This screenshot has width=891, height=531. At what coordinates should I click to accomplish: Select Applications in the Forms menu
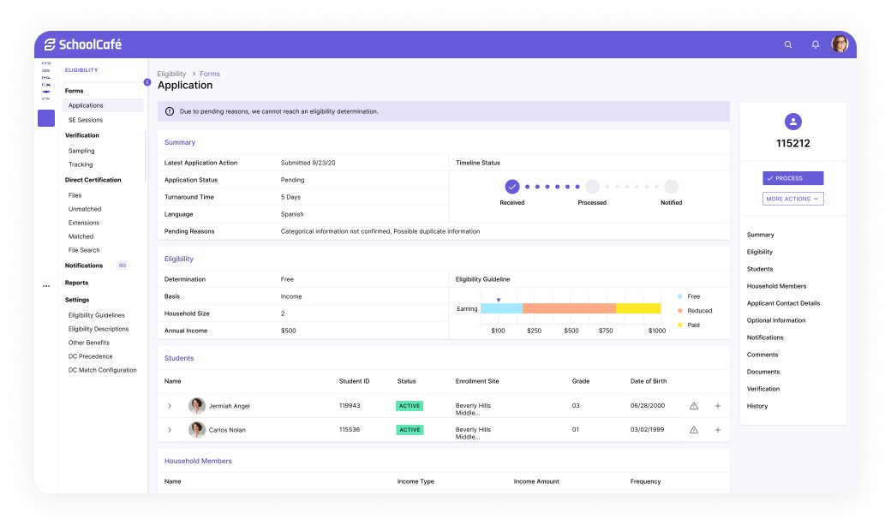click(x=87, y=105)
